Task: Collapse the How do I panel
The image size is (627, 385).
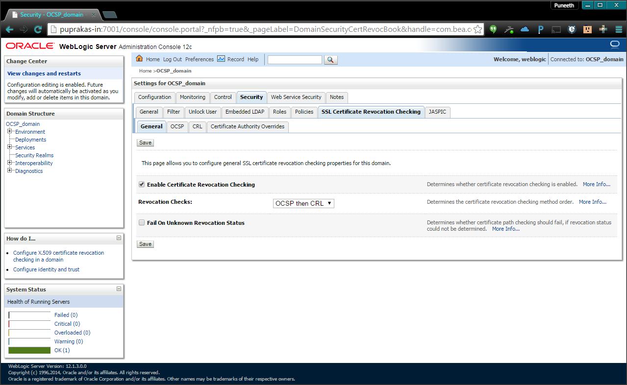Action: 119,238
